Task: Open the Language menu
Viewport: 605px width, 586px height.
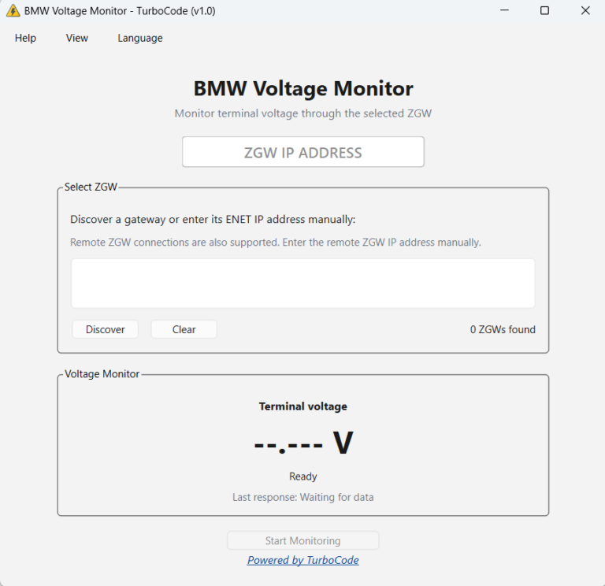Action: point(140,38)
